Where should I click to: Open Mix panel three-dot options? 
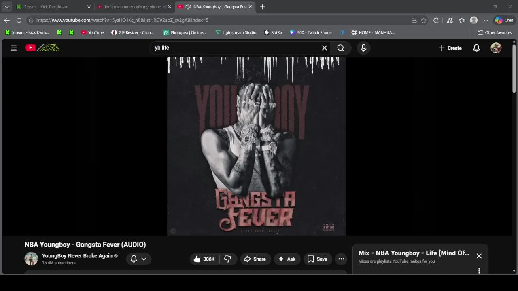point(479,271)
